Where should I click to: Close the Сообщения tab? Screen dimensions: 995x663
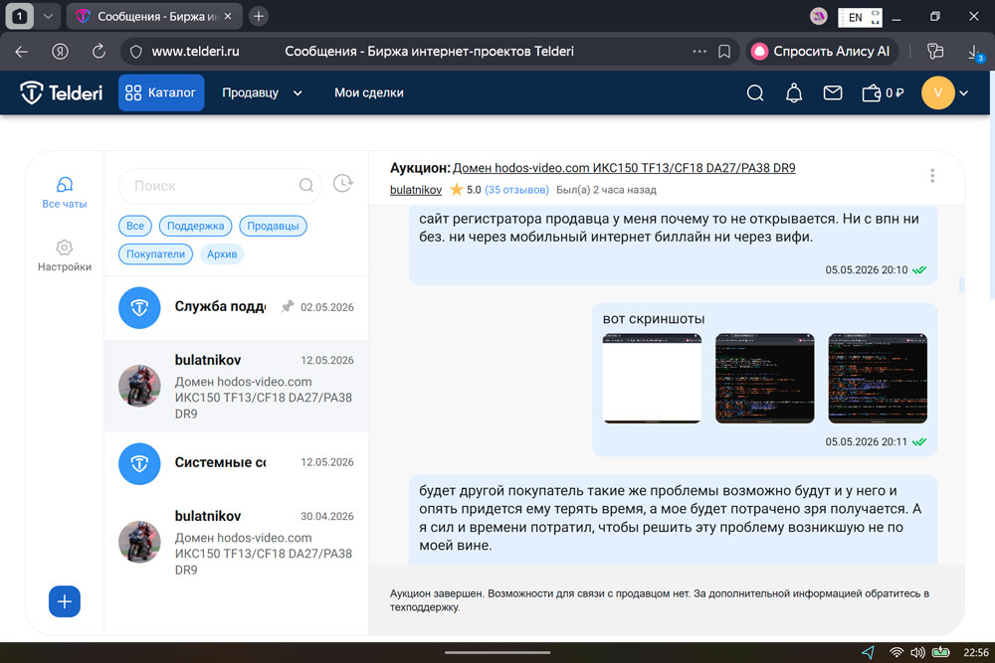tap(228, 17)
